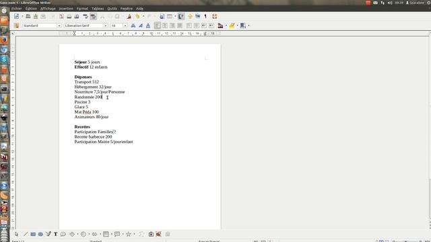The width and height of the screenshot is (431, 242).
Task: Toggle bulleted list button
Action: [196, 26]
